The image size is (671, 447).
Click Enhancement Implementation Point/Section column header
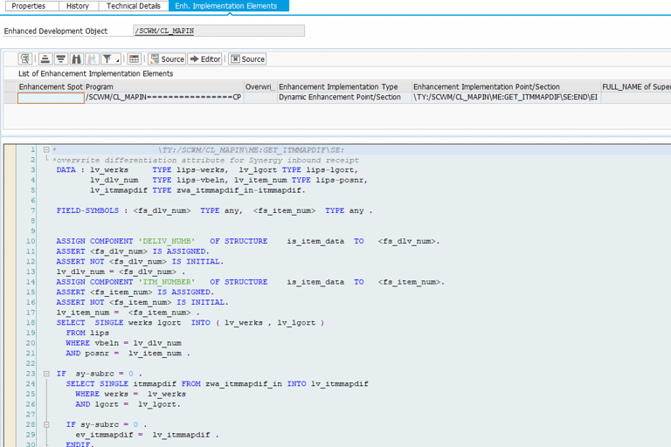pyautogui.click(x=506, y=86)
